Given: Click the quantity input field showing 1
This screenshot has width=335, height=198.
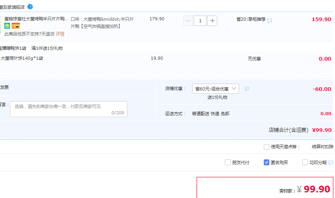Looking at the screenshot, I should (x=200, y=21).
